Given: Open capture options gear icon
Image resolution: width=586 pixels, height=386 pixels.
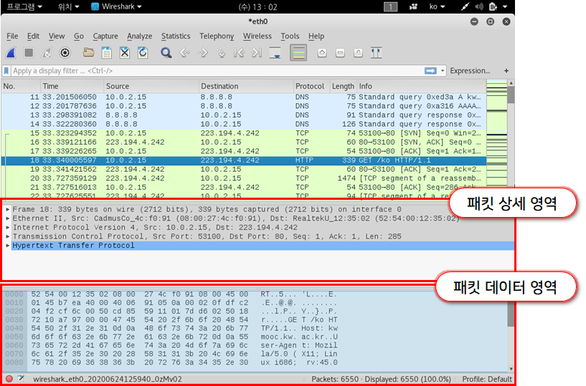Looking at the screenshot, I should [65, 53].
